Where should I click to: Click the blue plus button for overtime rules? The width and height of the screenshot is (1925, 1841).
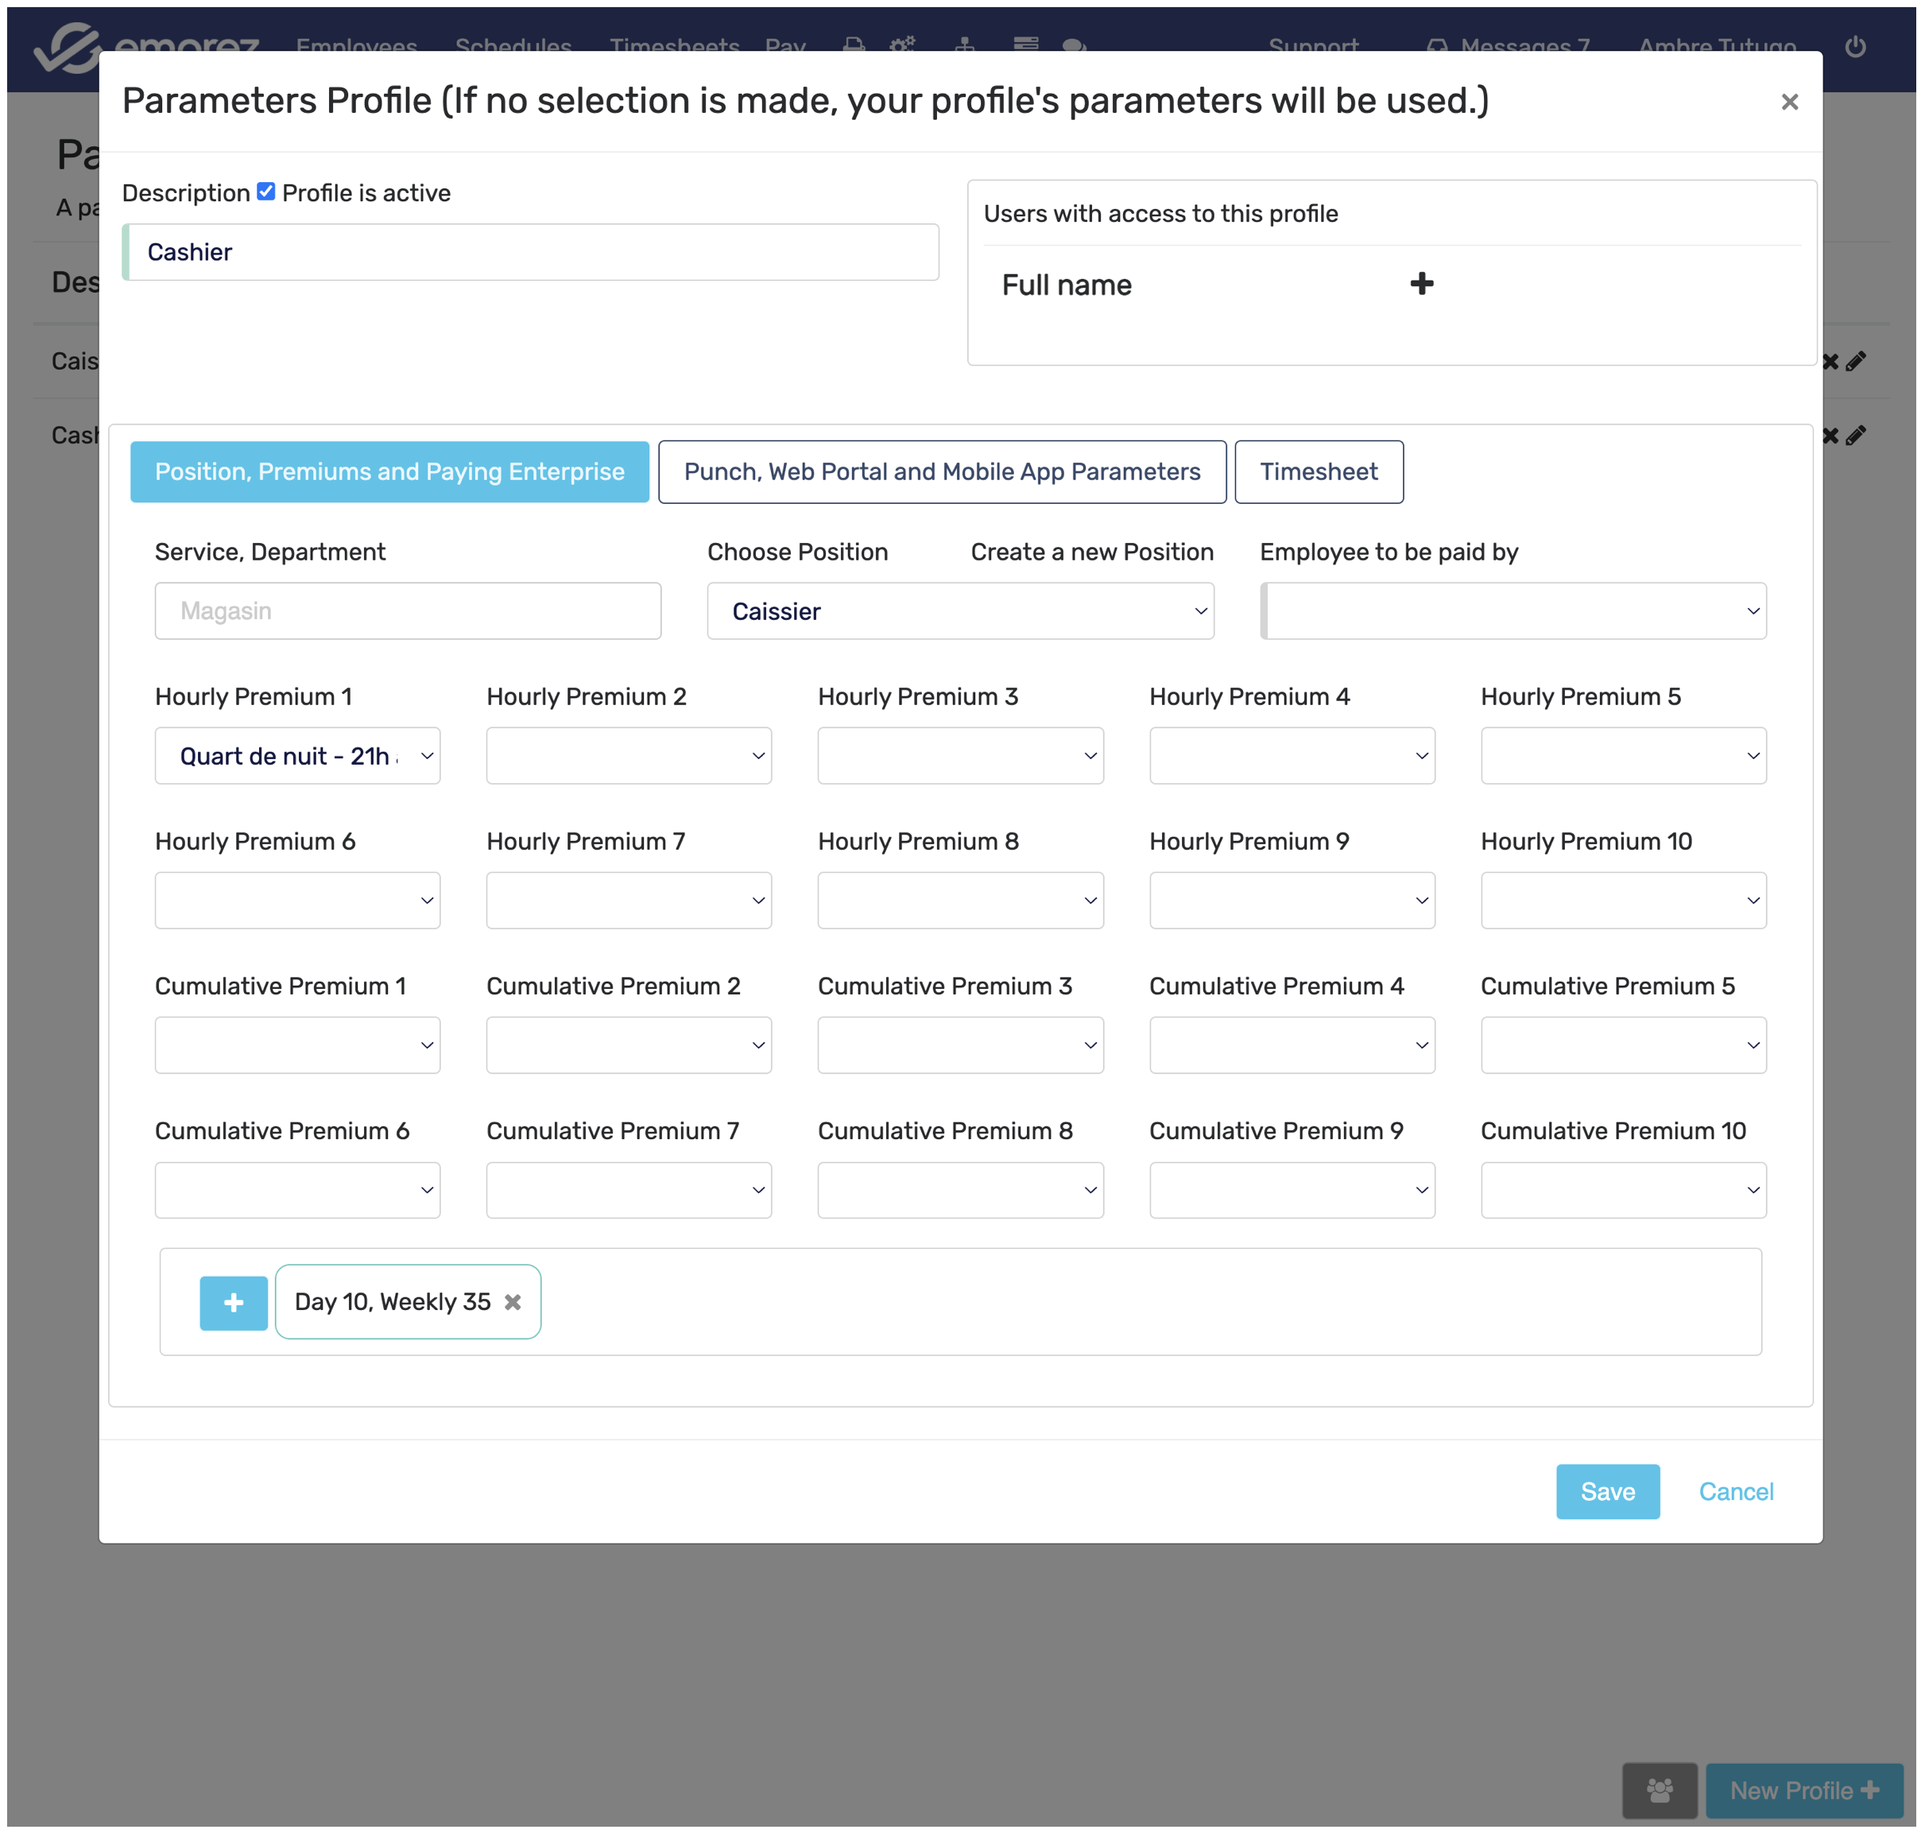click(x=234, y=1302)
